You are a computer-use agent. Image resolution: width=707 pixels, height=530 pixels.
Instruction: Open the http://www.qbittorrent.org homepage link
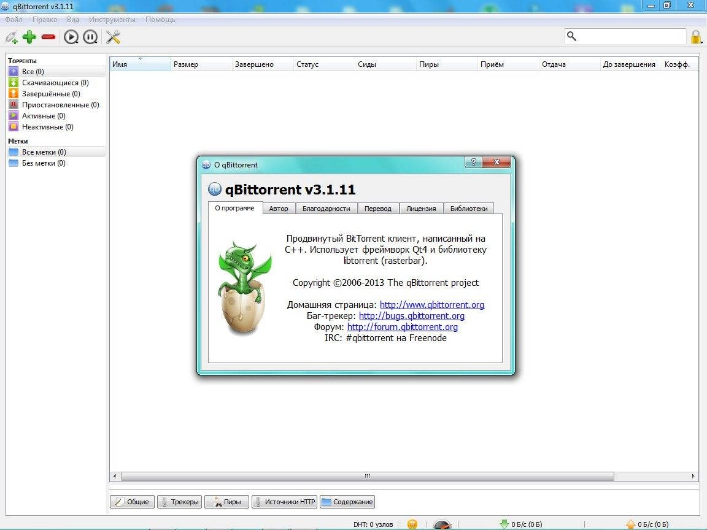[432, 305]
